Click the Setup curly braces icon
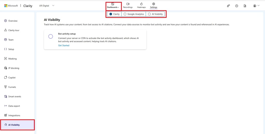265x134 pixels. 5,49
